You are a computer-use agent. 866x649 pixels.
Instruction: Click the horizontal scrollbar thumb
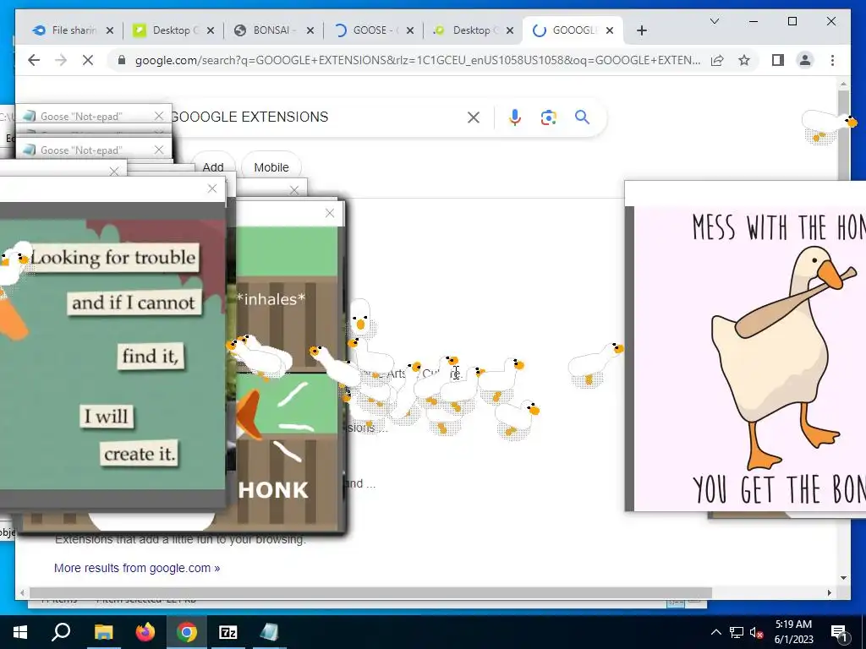(x=370, y=592)
